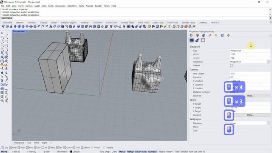
Task: Toggle the End osnap checkbox
Action: (3, 147)
